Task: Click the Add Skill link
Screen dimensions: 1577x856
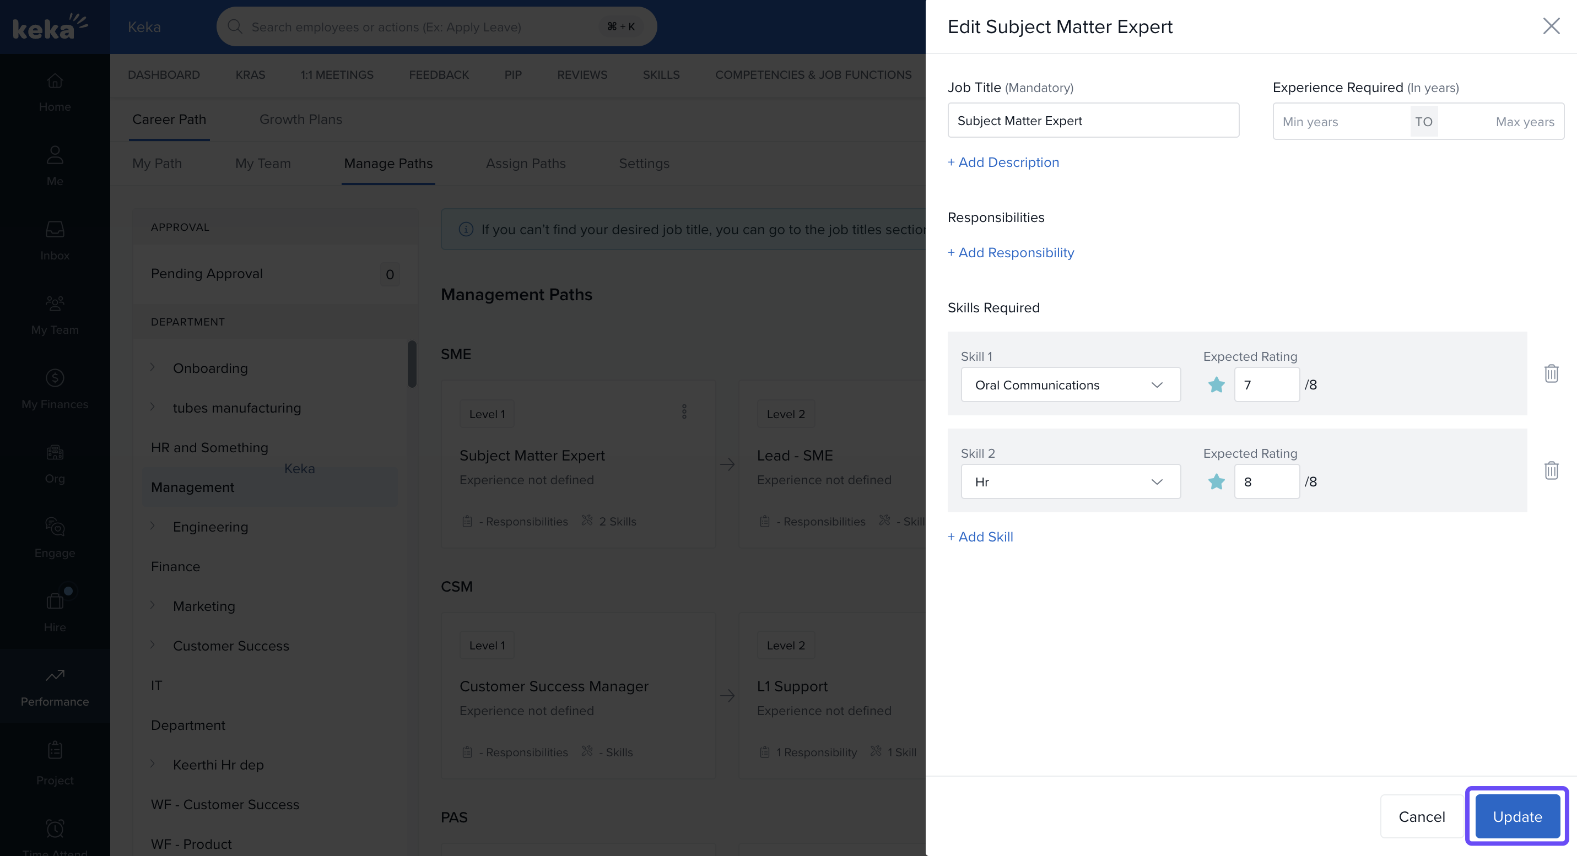Action: pyautogui.click(x=980, y=537)
